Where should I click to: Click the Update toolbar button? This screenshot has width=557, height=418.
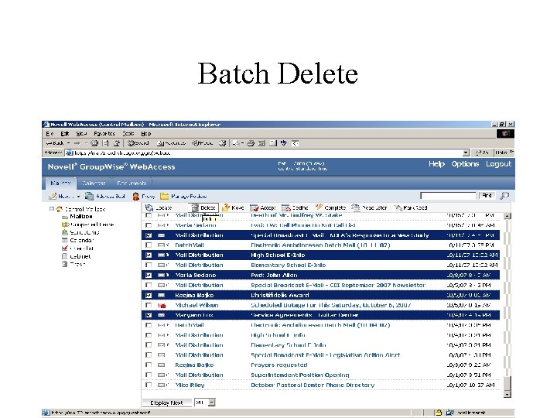click(x=159, y=207)
